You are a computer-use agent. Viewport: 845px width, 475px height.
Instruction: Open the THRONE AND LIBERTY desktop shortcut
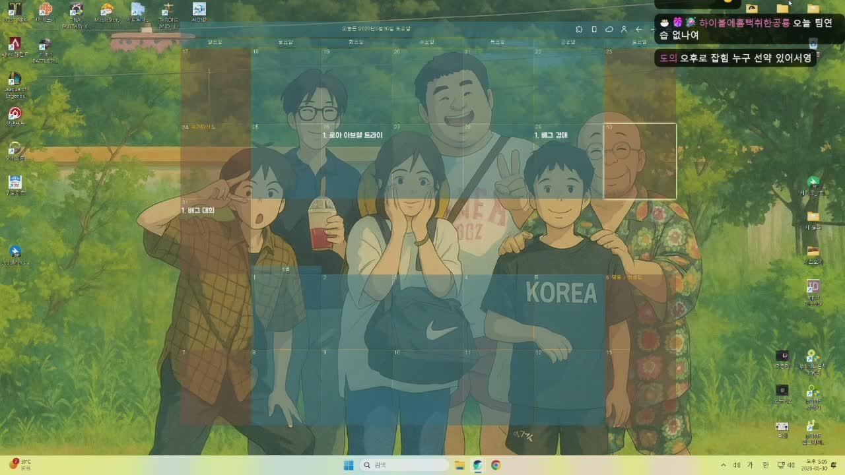(x=168, y=15)
